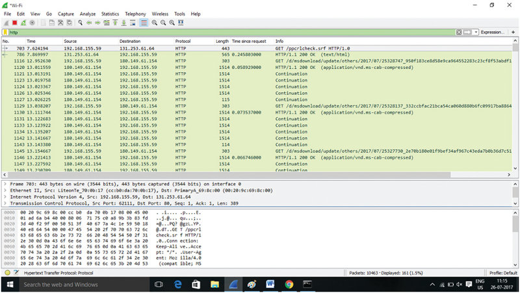Click the Expression... button
520x293 pixels.
point(492,31)
